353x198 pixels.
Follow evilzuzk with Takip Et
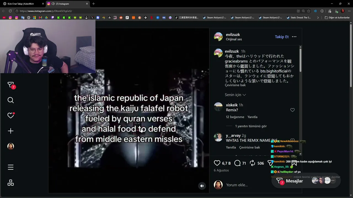coord(282,37)
